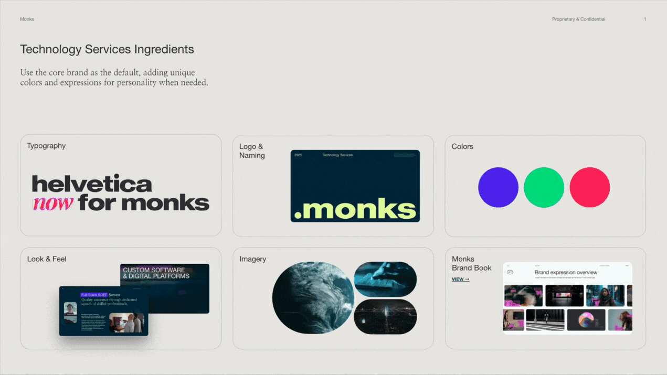Screen dimensions: 667x375
Task: Open the Brand expression overview thumbnail
Action: [x=567, y=298]
